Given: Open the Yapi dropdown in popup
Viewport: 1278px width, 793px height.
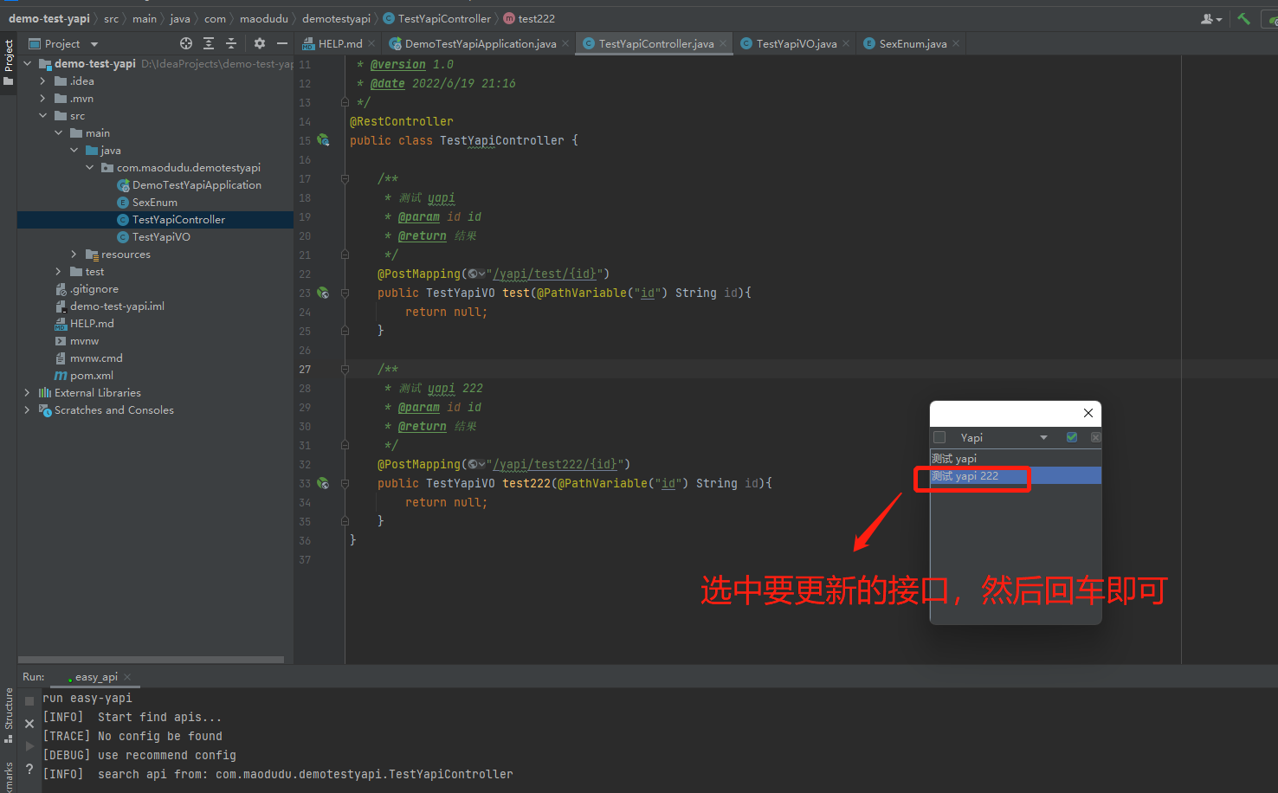Looking at the screenshot, I should click(1043, 438).
